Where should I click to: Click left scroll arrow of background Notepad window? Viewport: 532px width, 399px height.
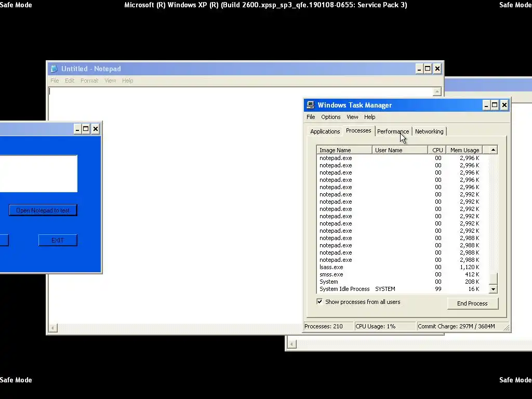point(291,344)
